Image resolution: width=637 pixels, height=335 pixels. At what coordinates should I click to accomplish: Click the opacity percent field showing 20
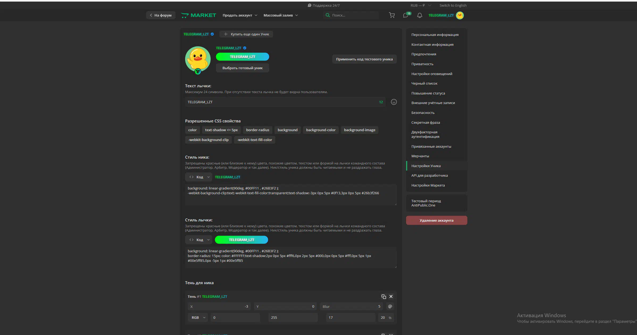click(x=386, y=317)
